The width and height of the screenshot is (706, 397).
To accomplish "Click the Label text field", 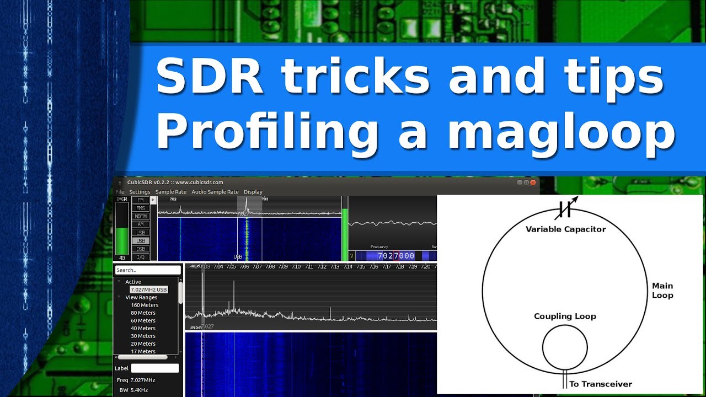I will (155, 368).
